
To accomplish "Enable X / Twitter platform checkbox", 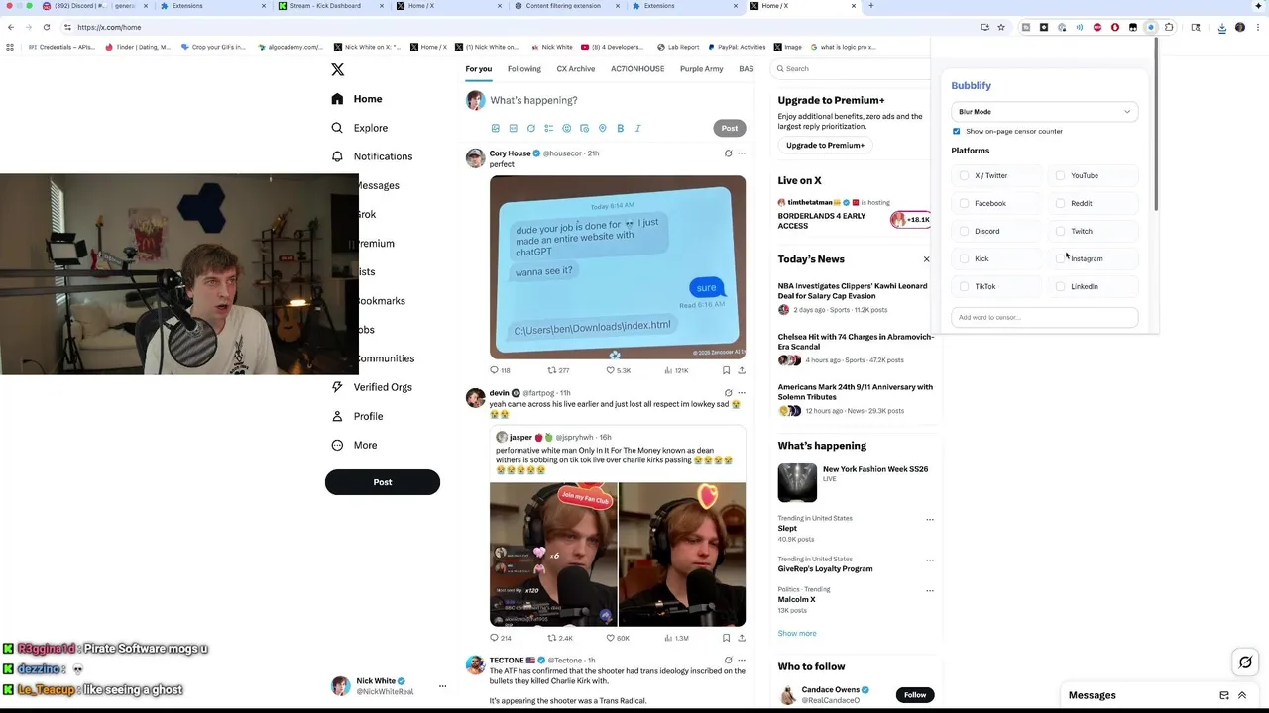I will (964, 175).
